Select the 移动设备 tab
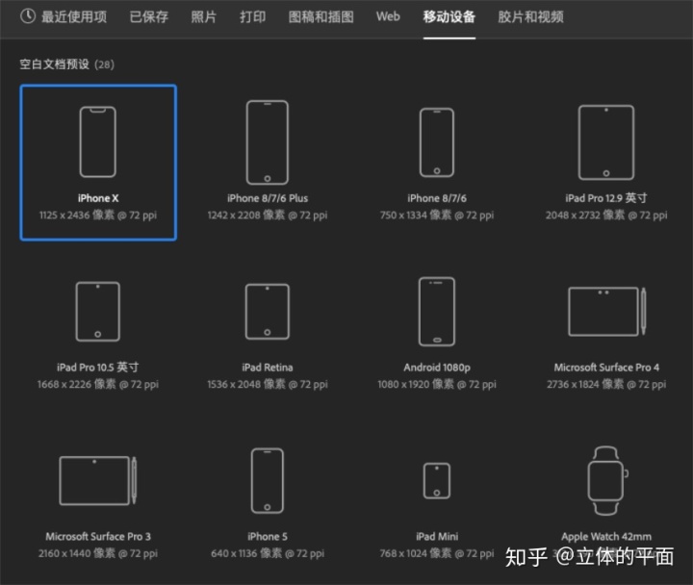Image resolution: width=693 pixels, height=585 pixels. tap(449, 16)
